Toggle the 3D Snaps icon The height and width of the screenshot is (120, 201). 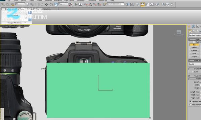(86, 5)
